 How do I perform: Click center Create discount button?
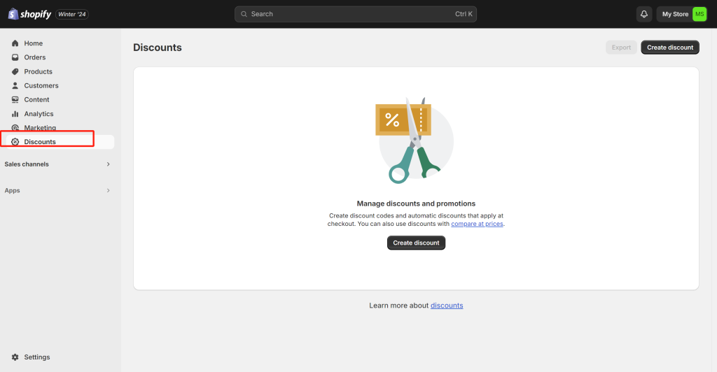pyautogui.click(x=416, y=243)
